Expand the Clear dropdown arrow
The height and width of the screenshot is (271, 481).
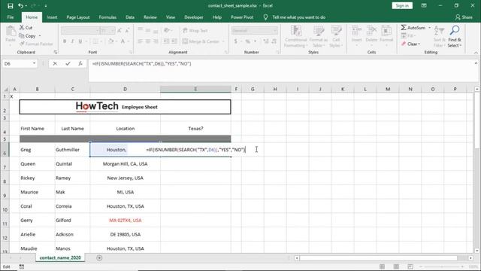click(419, 44)
